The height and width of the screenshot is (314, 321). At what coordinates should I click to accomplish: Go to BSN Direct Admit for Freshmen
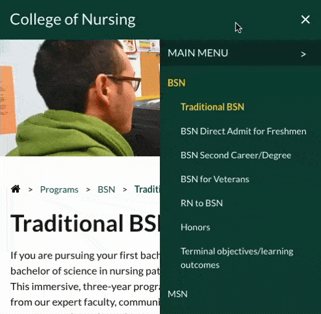pos(243,131)
